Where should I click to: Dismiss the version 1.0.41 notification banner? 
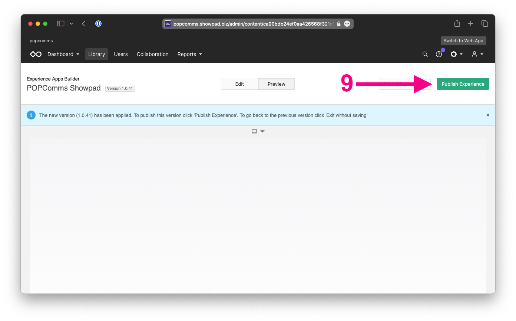point(488,115)
